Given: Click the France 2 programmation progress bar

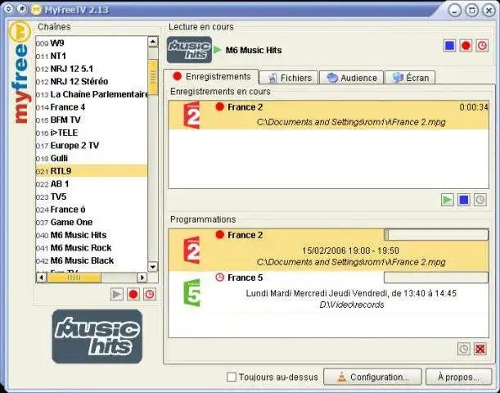Looking at the screenshot, I should click(x=436, y=235).
